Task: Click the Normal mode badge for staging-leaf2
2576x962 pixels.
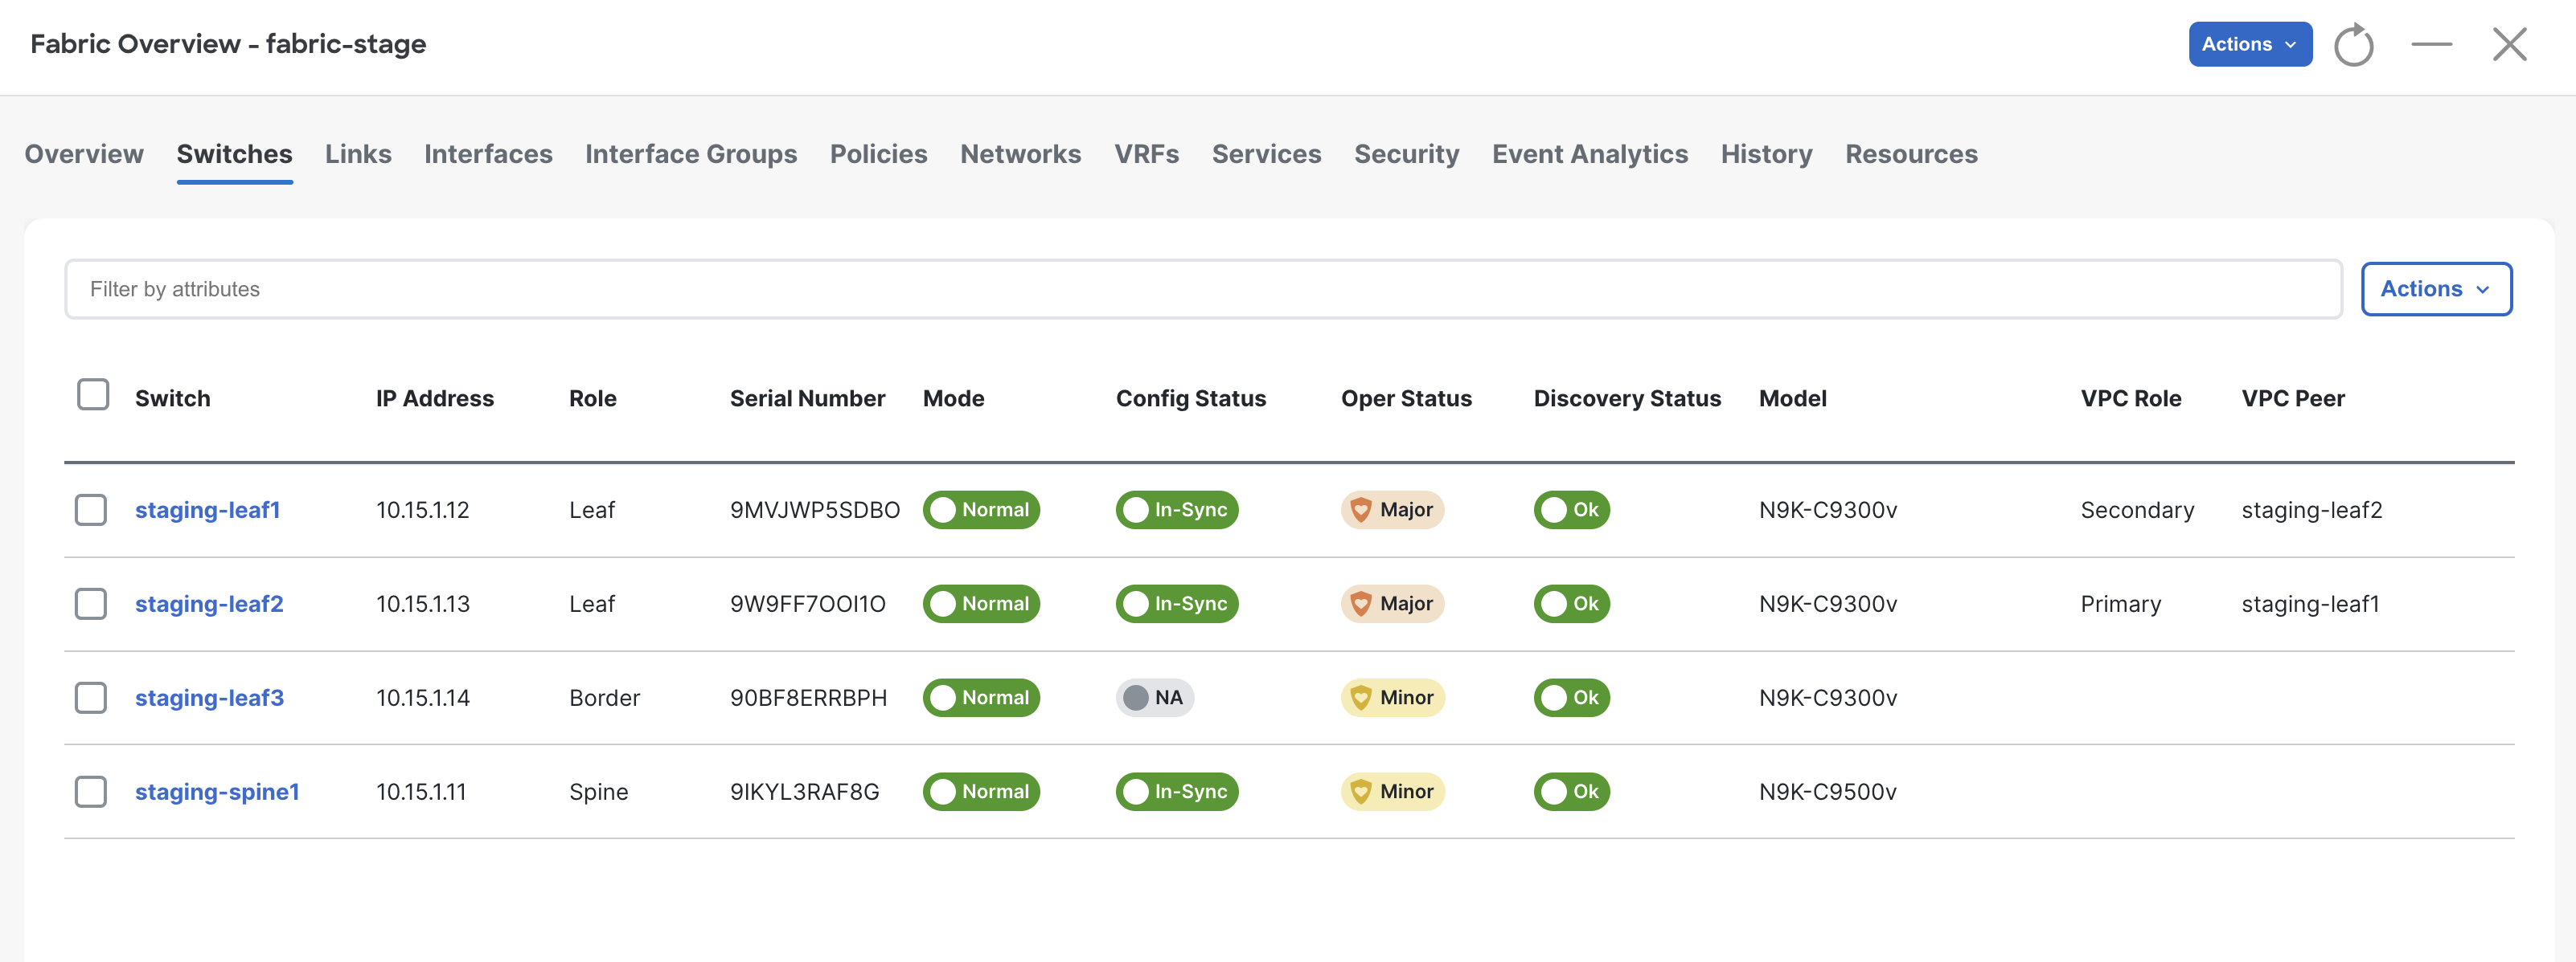Action: 981,605
